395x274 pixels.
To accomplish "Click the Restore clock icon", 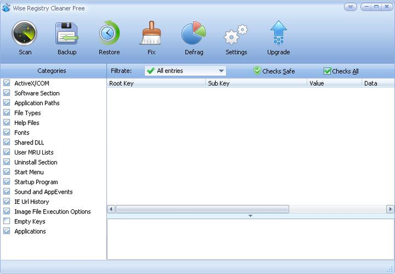I will 109,33.
